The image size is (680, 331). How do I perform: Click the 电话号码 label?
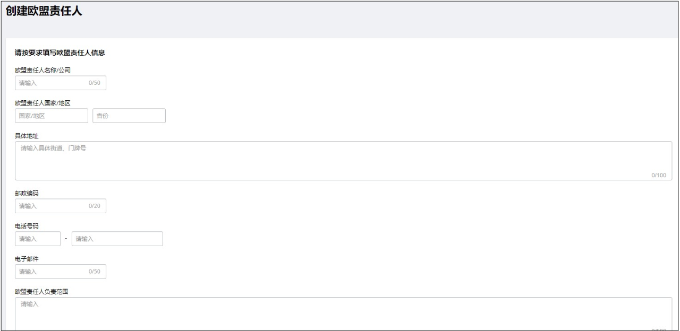27,226
